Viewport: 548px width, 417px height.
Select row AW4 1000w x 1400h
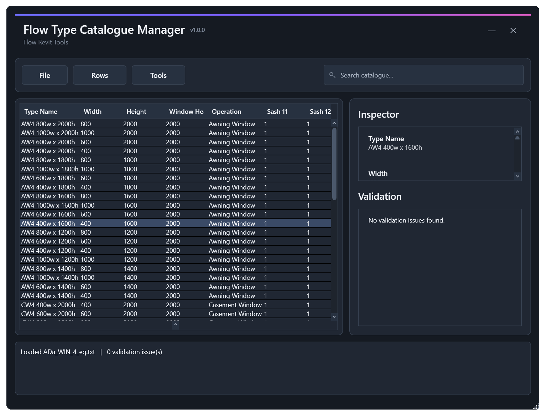[176, 278]
